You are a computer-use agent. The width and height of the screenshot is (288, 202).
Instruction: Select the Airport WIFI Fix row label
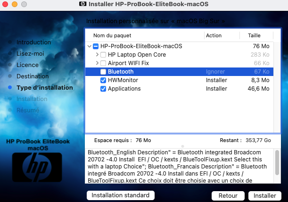pyautogui.click(x=128, y=63)
